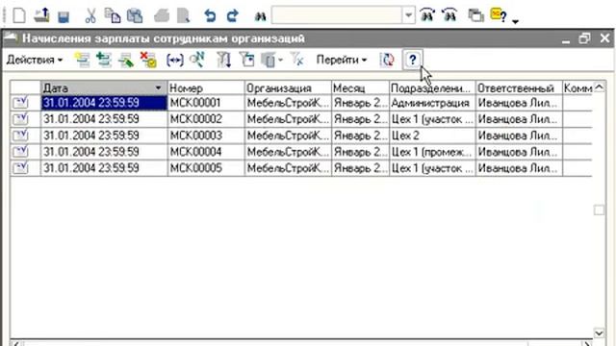Click the Месяц column header

pyautogui.click(x=360, y=87)
